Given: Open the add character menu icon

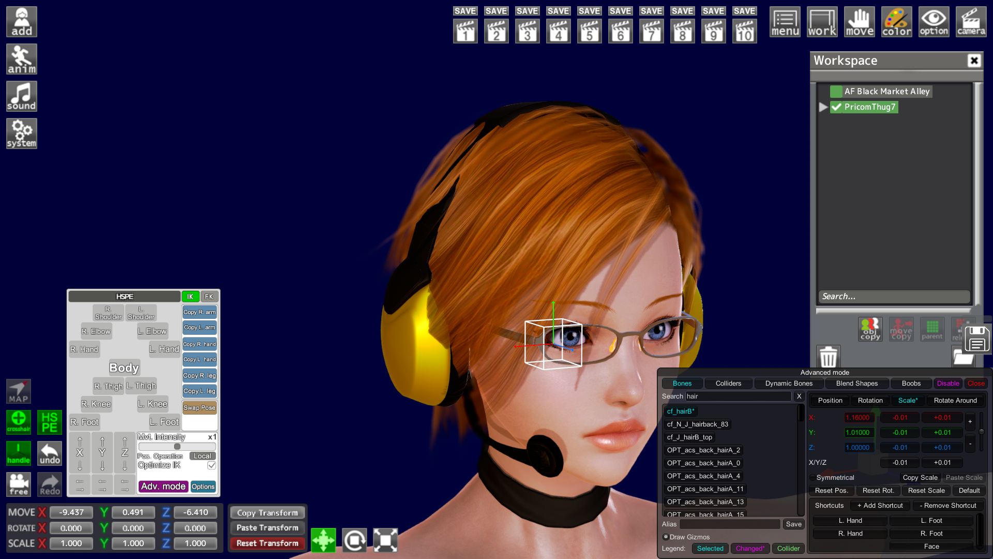Looking at the screenshot, I should pyautogui.click(x=22, y=22).
